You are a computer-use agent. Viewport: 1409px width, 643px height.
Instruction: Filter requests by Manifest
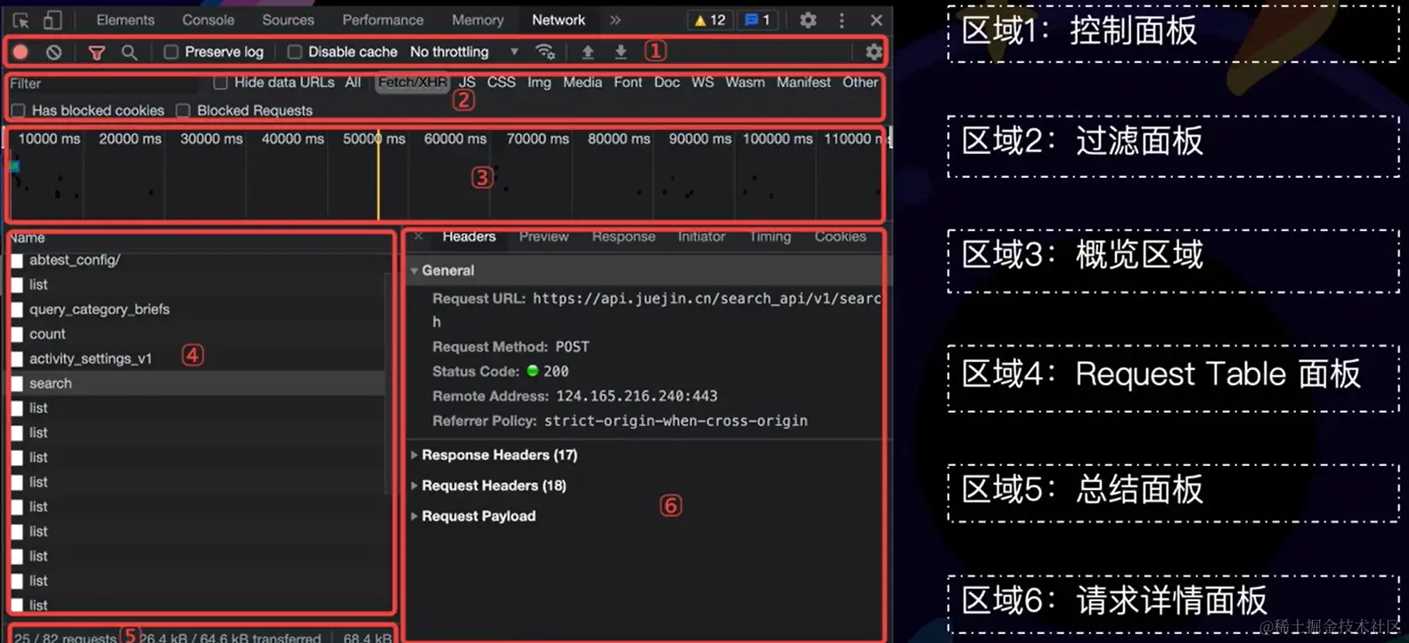[803, 82]
